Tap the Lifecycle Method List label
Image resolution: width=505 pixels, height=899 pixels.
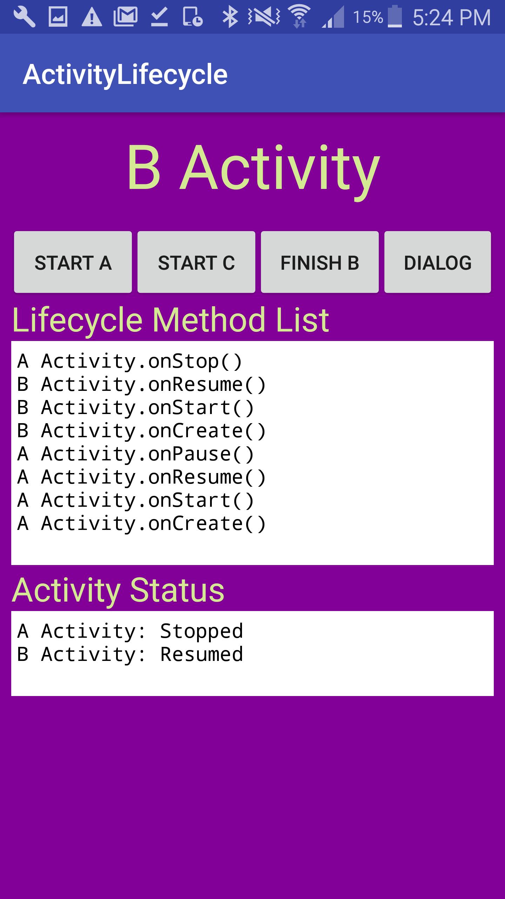tap(171, 320)
